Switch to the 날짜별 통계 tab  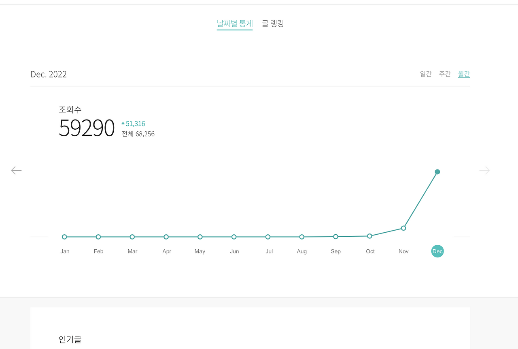(235, 23)
